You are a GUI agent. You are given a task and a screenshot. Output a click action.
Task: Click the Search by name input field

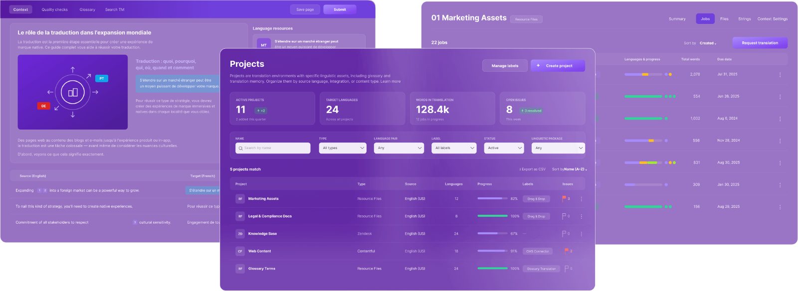point(273,148)
